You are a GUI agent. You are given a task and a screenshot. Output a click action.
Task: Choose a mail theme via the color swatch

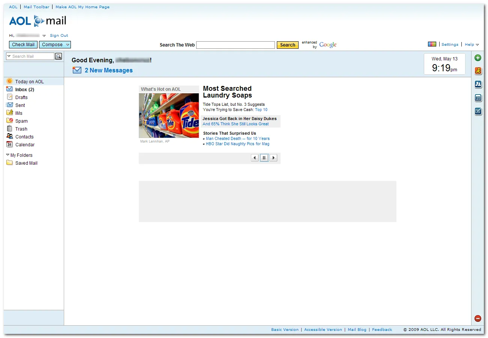pos(432,44)
